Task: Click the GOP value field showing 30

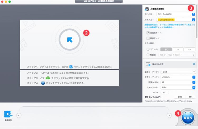Action: tap(165, 93)
